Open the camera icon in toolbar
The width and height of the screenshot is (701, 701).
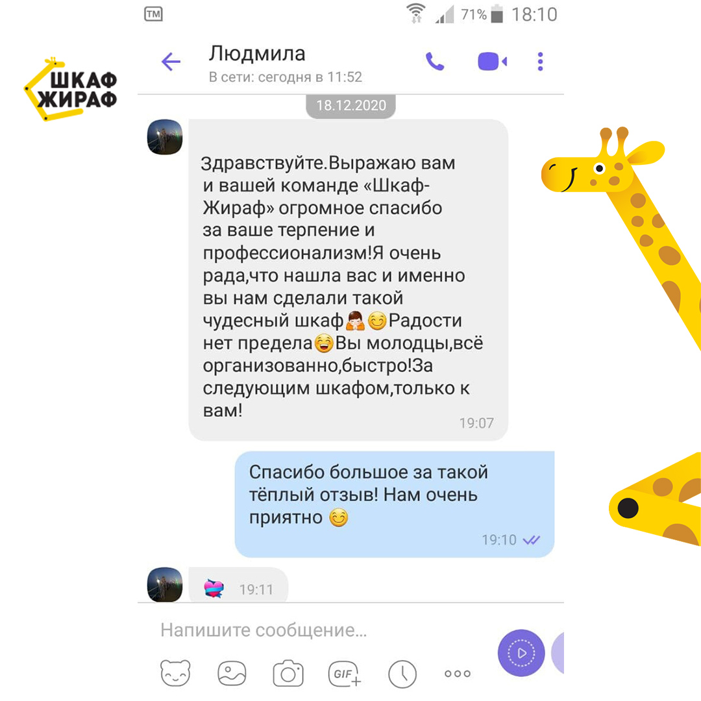[x=288, y=673]
